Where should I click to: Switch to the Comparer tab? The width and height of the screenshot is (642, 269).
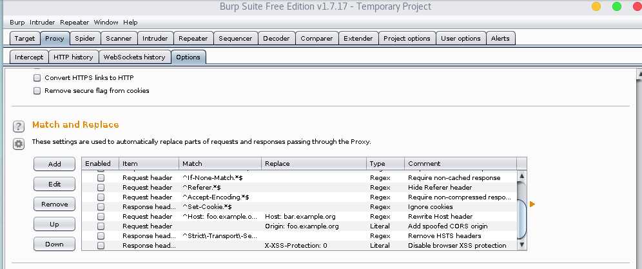point(317,38)
